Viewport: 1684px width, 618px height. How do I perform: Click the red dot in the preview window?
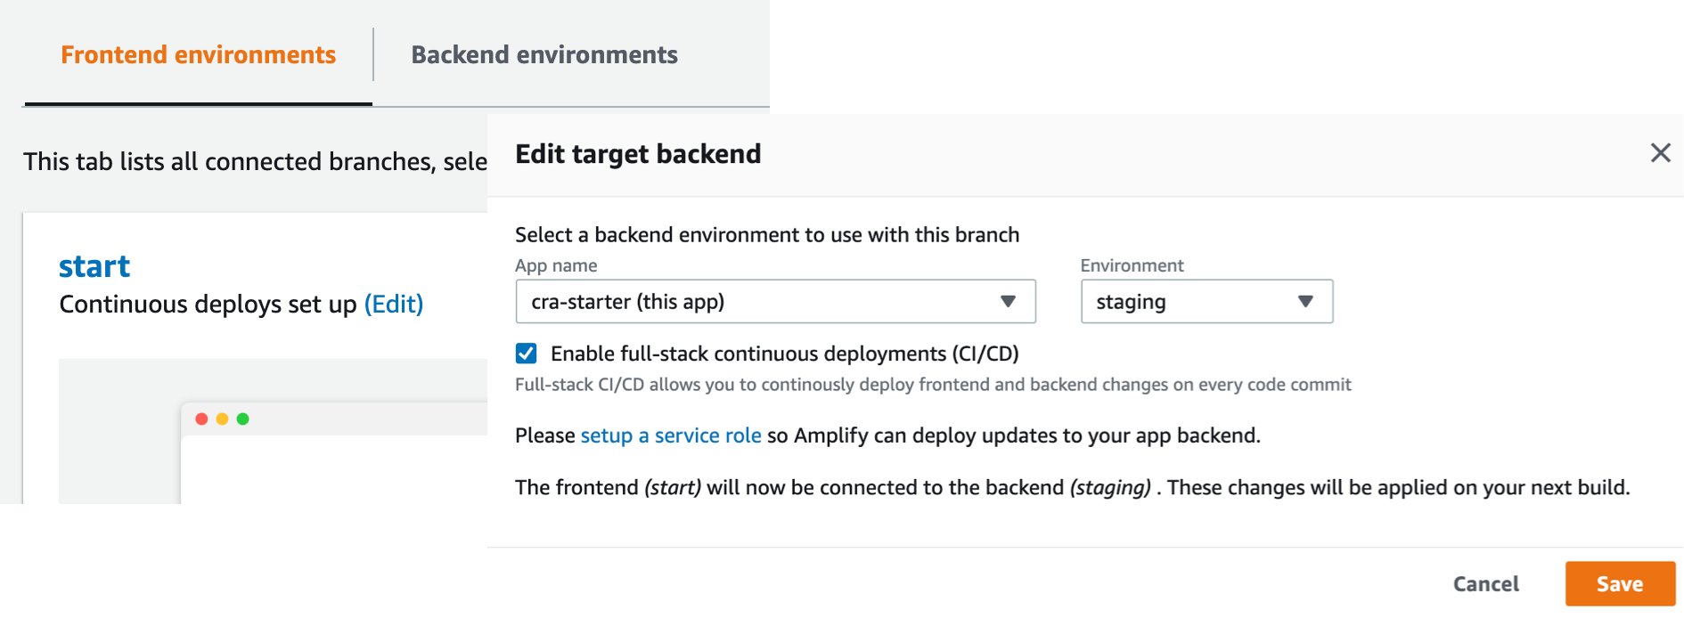(201, 419)
